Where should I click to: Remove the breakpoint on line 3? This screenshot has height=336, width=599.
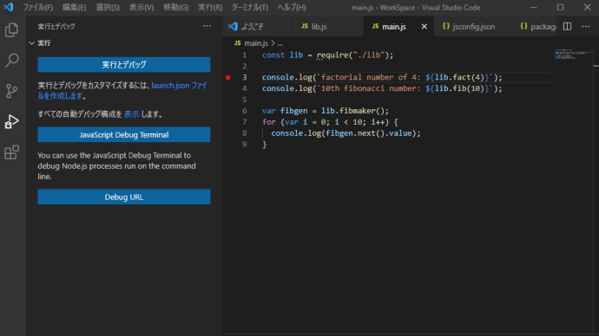(x=228, y=77)
